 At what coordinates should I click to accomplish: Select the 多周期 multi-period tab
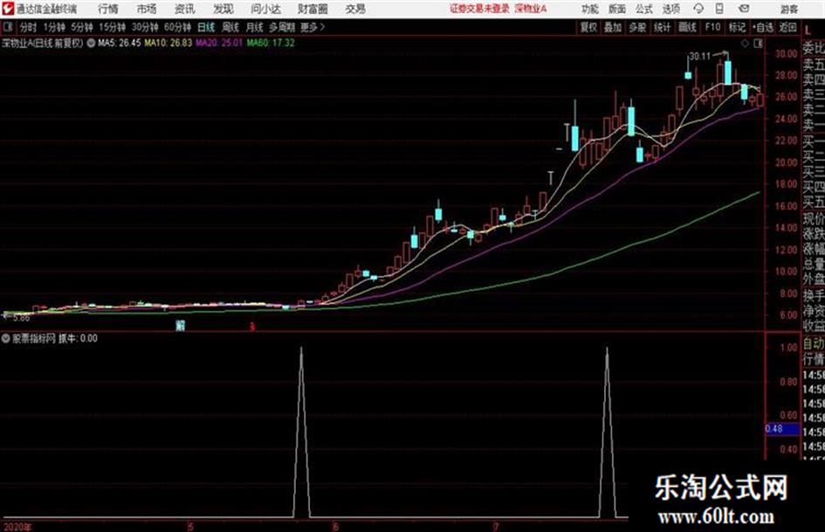click(282, 27)
